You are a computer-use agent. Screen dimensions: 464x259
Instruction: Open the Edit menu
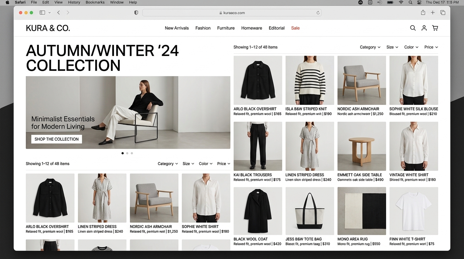click(46, 2)
